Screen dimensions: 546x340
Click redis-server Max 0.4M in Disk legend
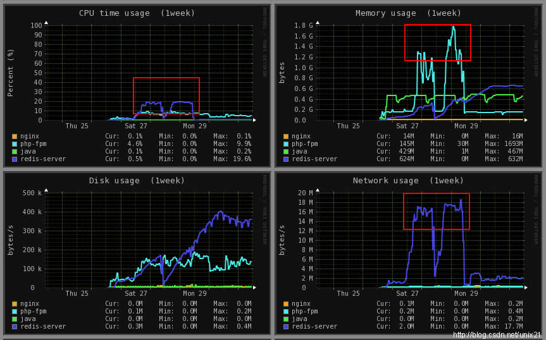[x=244, y=327]
